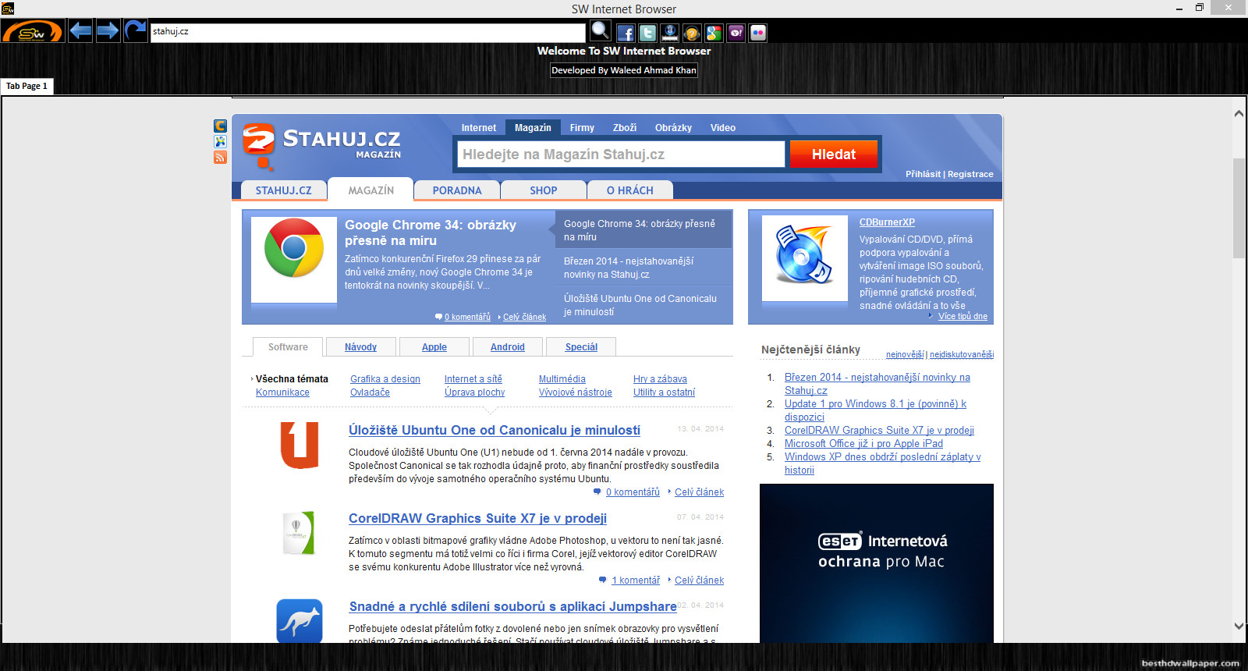Viewport: 1248px width, 671px height.
Task: Open the PORADNA nav tab
Action: click(x=457, y=190)
